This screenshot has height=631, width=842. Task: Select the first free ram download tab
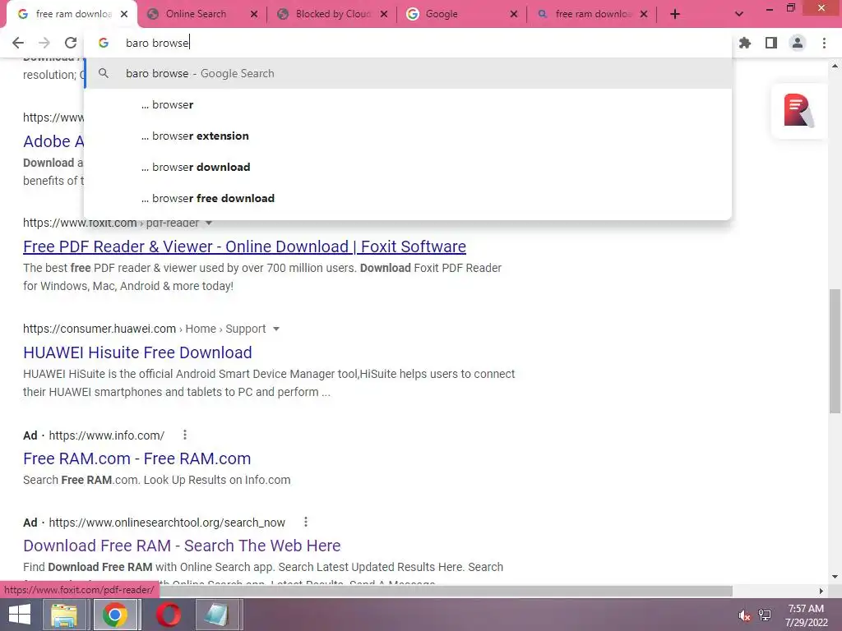click(73, 15)
